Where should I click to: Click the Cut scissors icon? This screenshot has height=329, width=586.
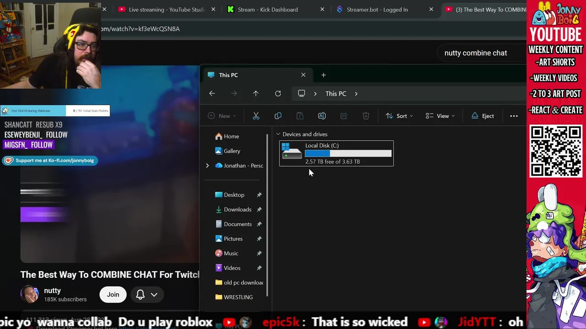coord(256,116)
